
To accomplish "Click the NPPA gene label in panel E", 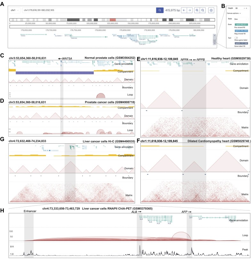I will [185, 59].
